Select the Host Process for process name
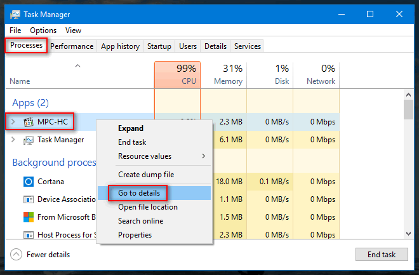The image size is (419, 275). tap(67, 235)
